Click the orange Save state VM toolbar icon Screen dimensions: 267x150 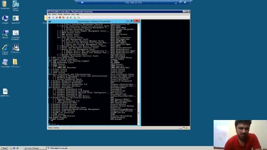[x=63, y=17]
